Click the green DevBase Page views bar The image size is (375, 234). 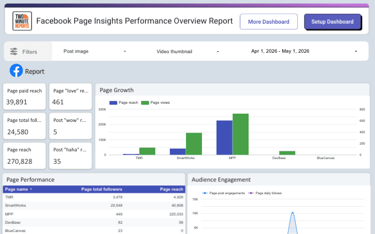coord(287,153)
